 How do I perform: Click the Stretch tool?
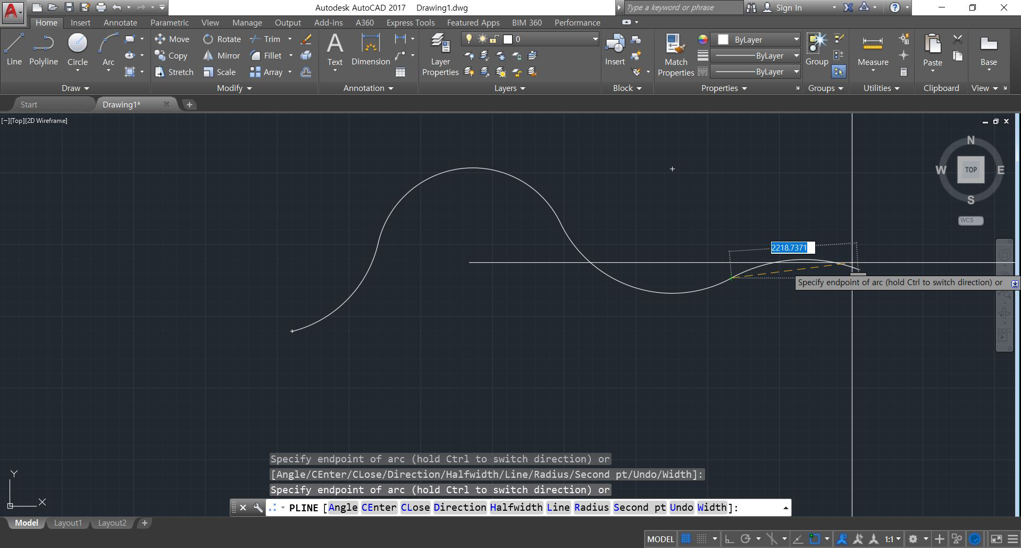[174, 72]
